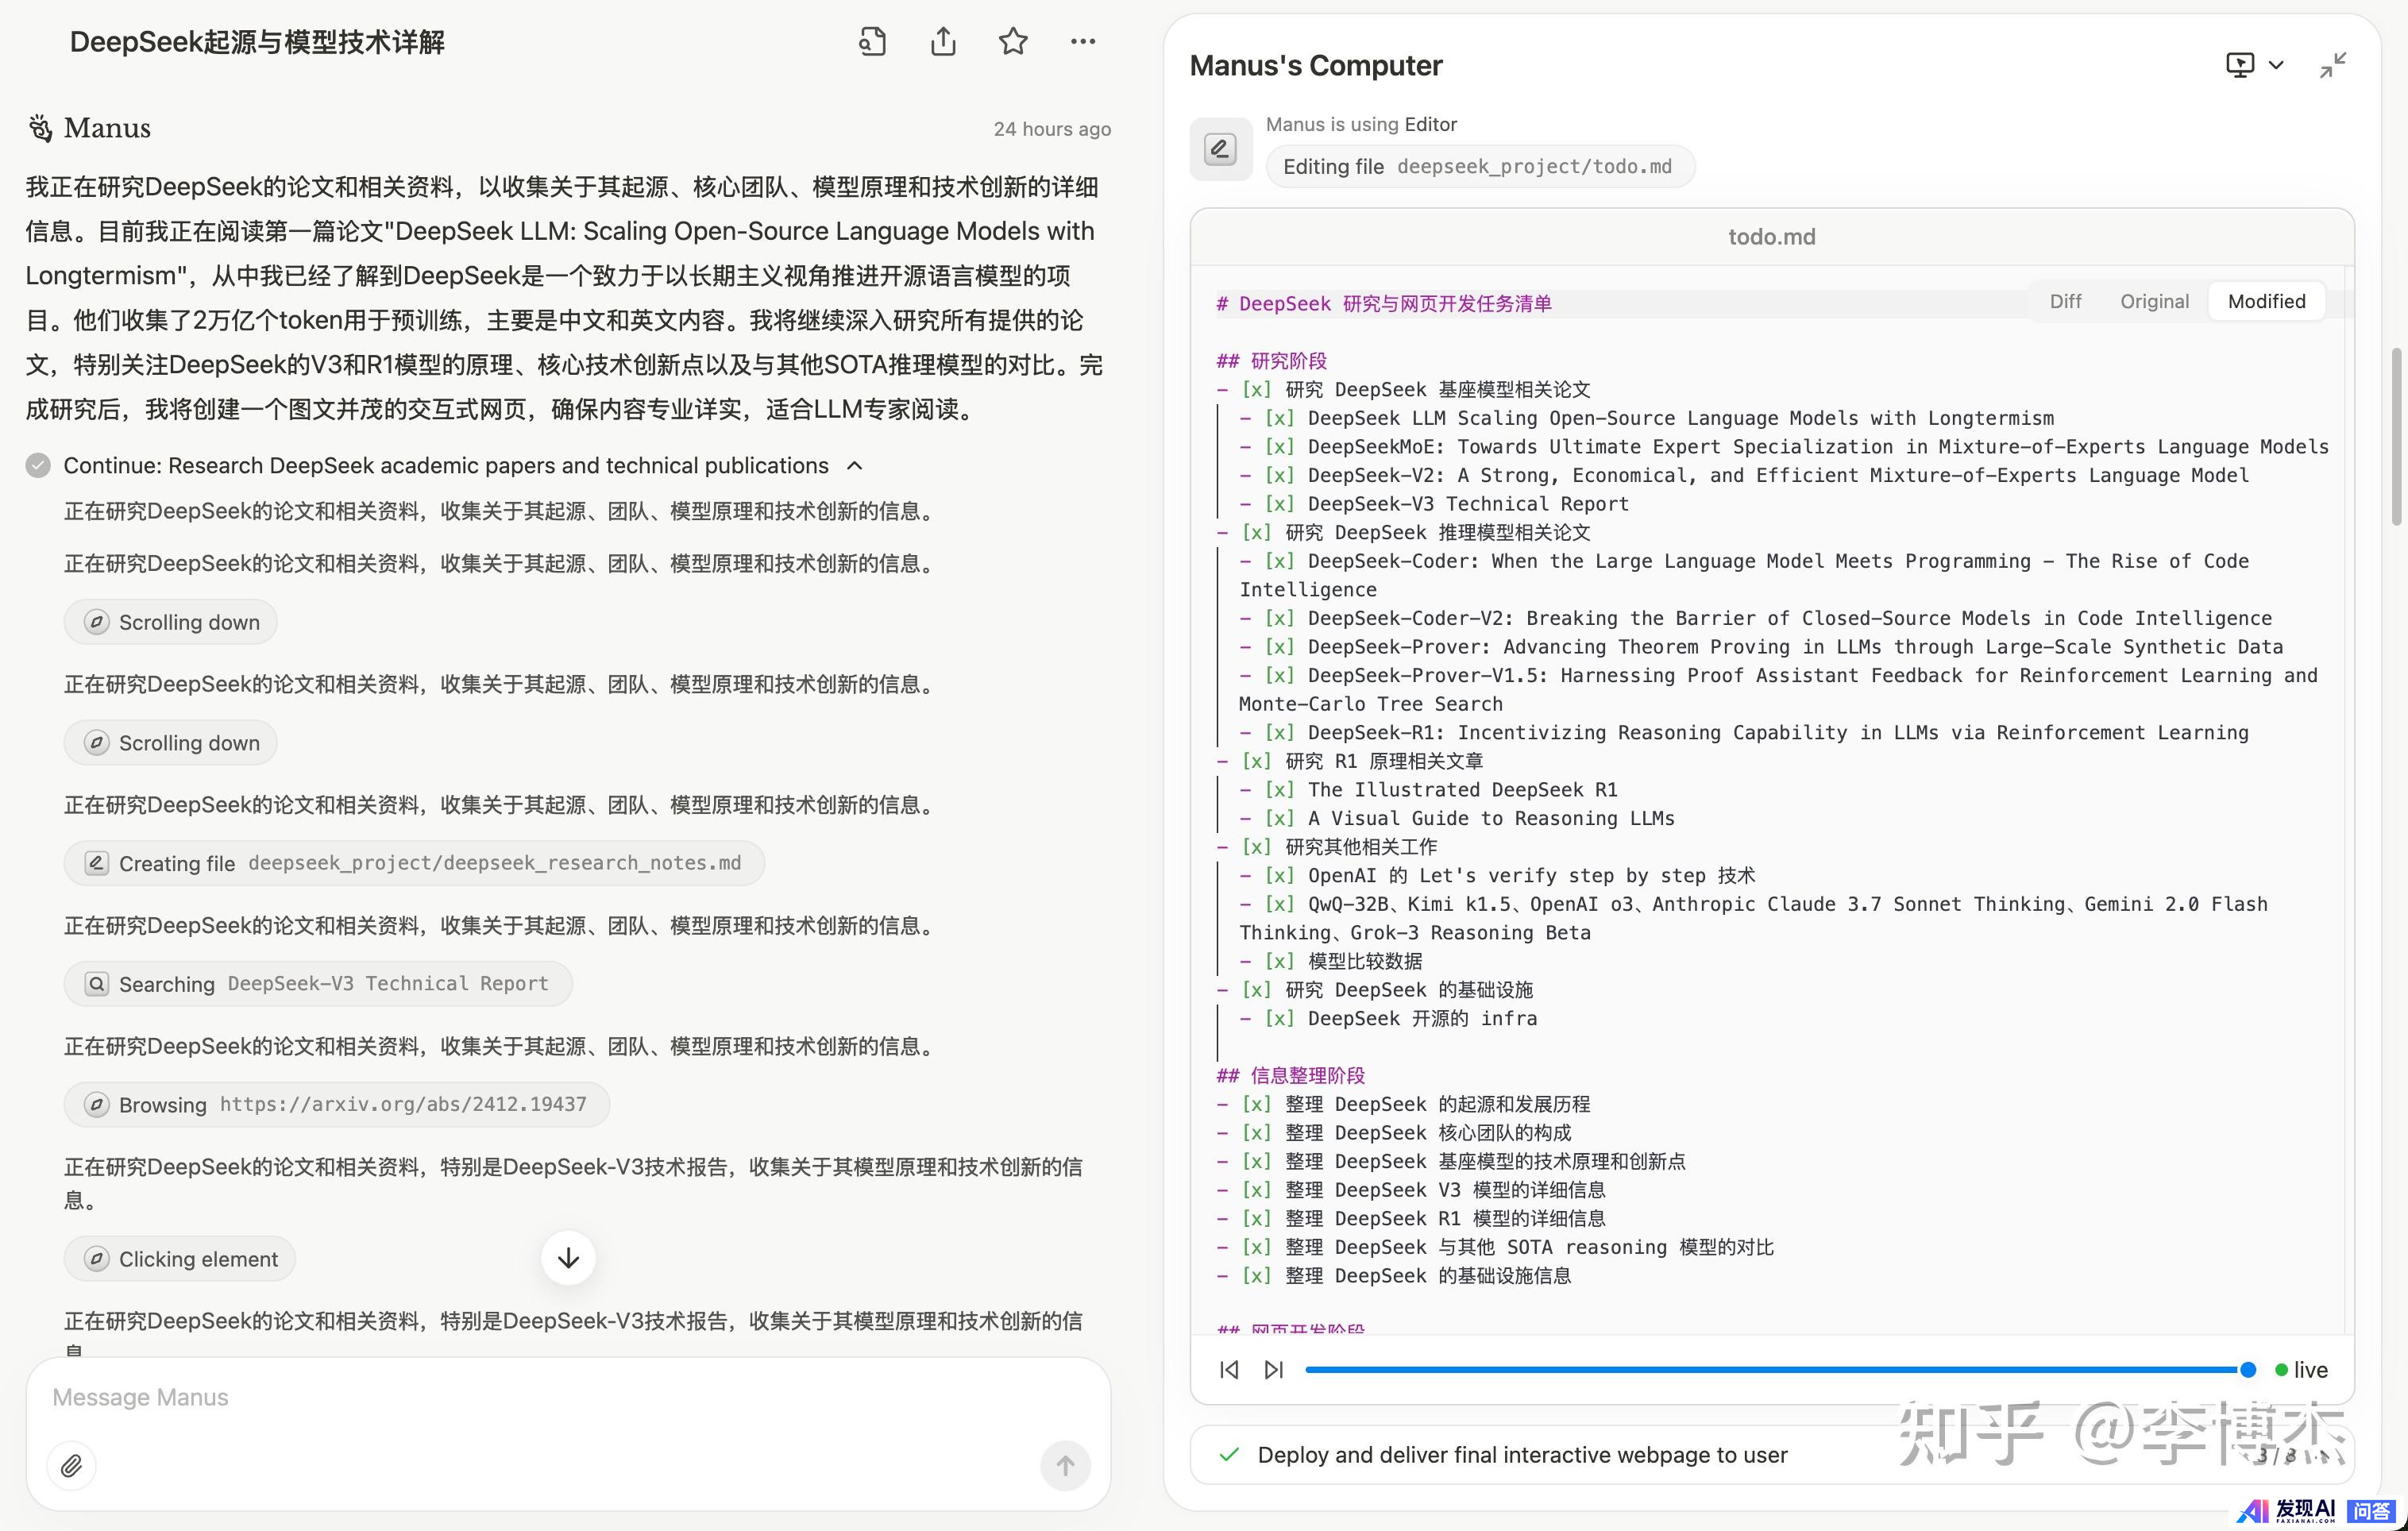Select the Modified view tab
2408x1531 pixels.
[x=2265, y=301]
